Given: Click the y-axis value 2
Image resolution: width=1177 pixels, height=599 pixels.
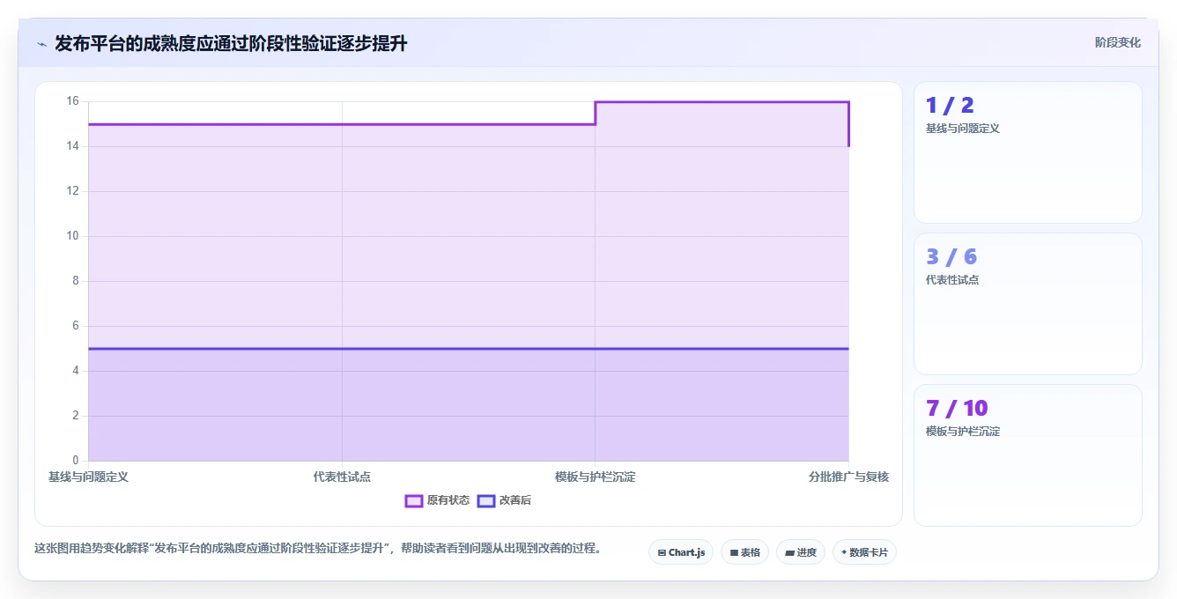Looking at the screenshot, I should pyautogui.click(x=76, y=416).
